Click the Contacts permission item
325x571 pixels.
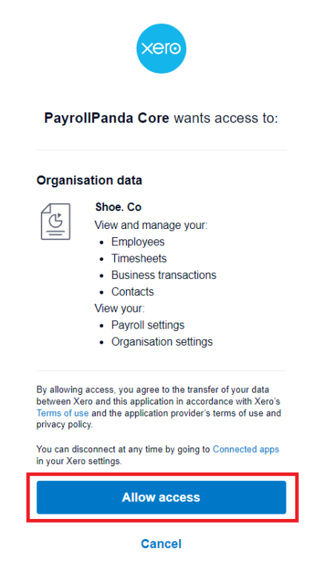pyautogui.click(x=132, y=291)
